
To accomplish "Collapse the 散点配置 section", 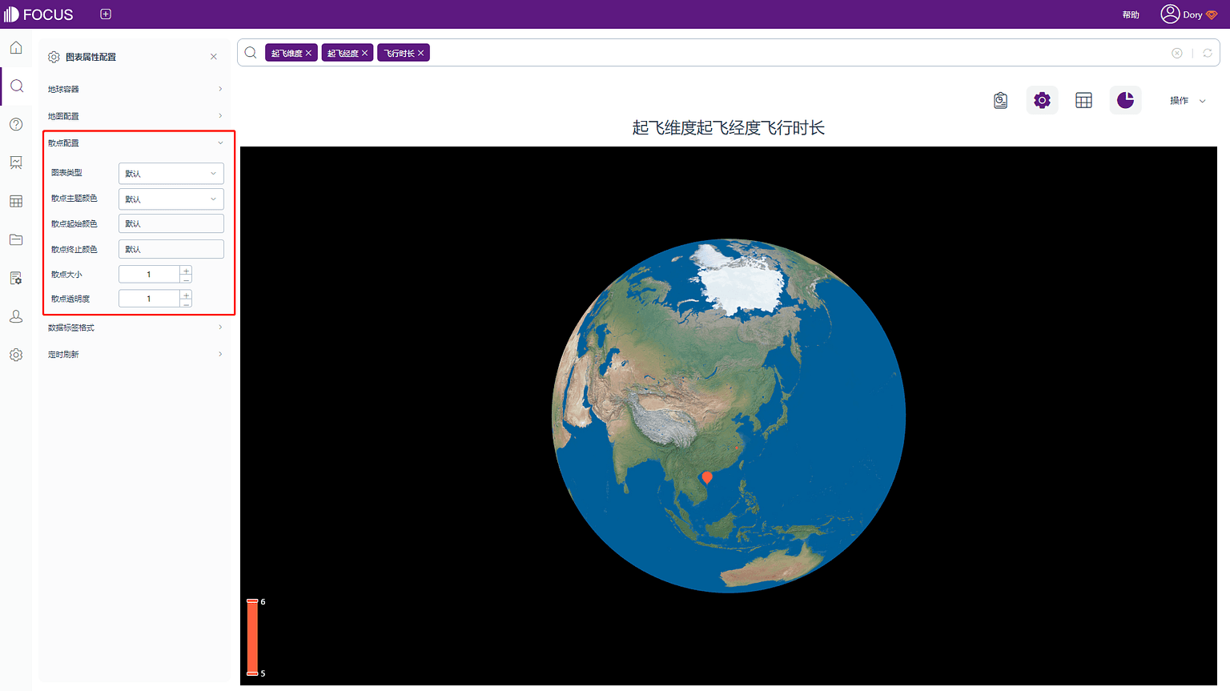I will [x=135, y=143].
